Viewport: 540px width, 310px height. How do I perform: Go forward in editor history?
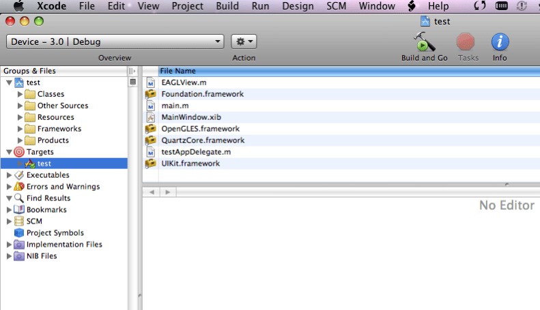[x=168, y=192]
